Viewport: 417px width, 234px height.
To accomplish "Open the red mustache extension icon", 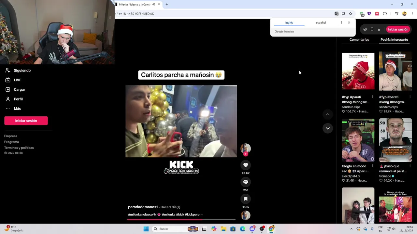I will pos(377,14).
